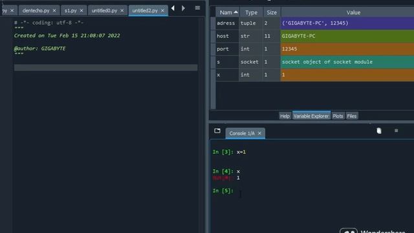Image resolution: width=414 pixels, height=233 pixels.
Task: Click the tuple type cell
Action: pyautogui.click(x=251, y=23)
